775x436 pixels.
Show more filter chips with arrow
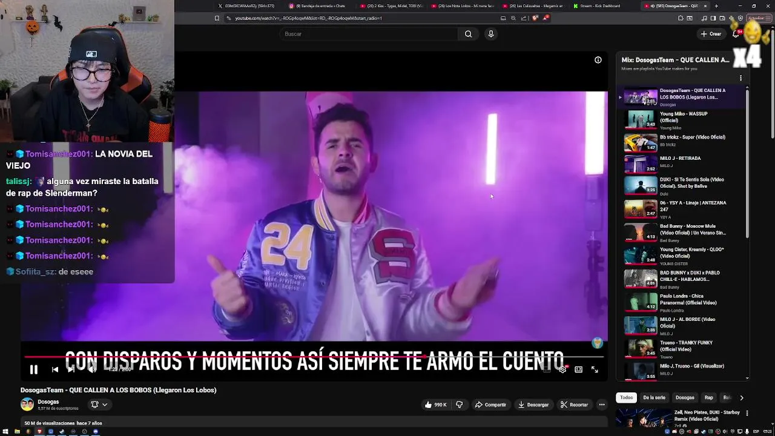[x=742, y=398]
